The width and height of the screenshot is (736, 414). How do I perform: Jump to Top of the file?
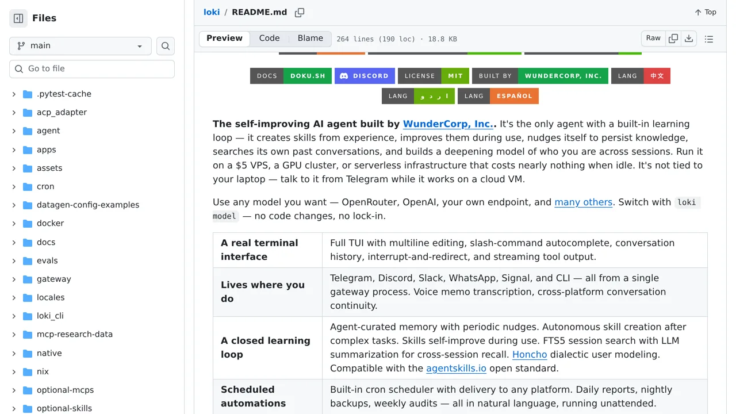pos(705,12)
